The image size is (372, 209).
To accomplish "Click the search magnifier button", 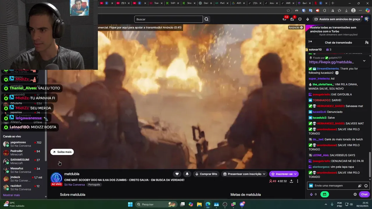I will pos(206,19).
